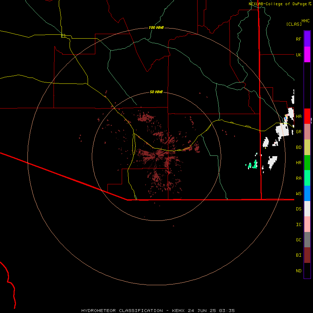Click the HA legend label

[298, 116]
